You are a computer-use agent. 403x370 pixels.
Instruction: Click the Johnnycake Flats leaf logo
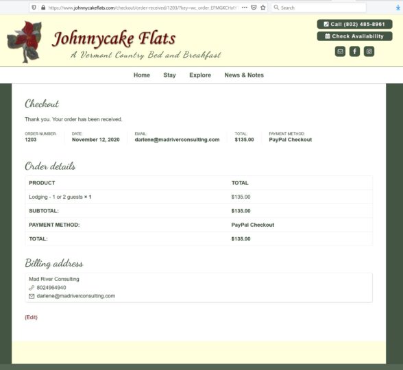tap(25, 42)
